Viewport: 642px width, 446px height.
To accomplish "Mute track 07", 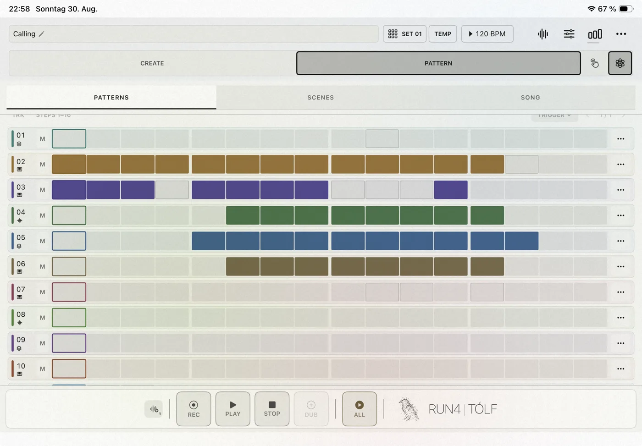I will [42, 292].
